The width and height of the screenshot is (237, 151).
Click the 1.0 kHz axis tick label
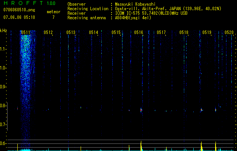click(x=3, y=68)
